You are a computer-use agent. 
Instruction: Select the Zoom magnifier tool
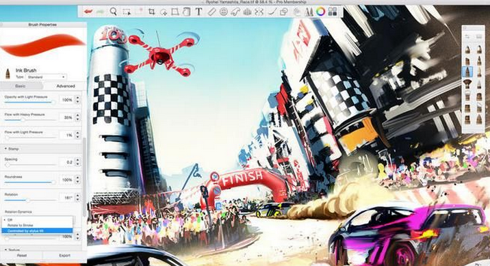[x=114, y=12]
